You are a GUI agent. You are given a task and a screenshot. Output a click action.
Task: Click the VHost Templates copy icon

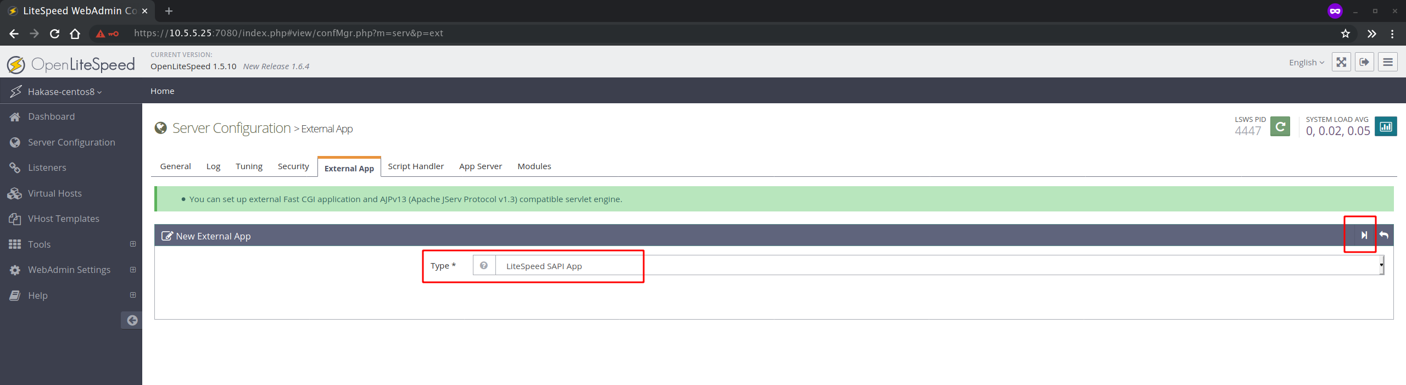[x=15, y=219]
